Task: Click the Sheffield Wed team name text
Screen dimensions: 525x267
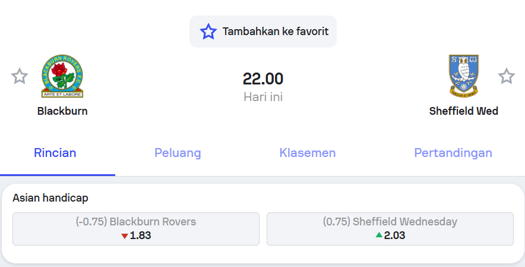Action: [464, 111]
